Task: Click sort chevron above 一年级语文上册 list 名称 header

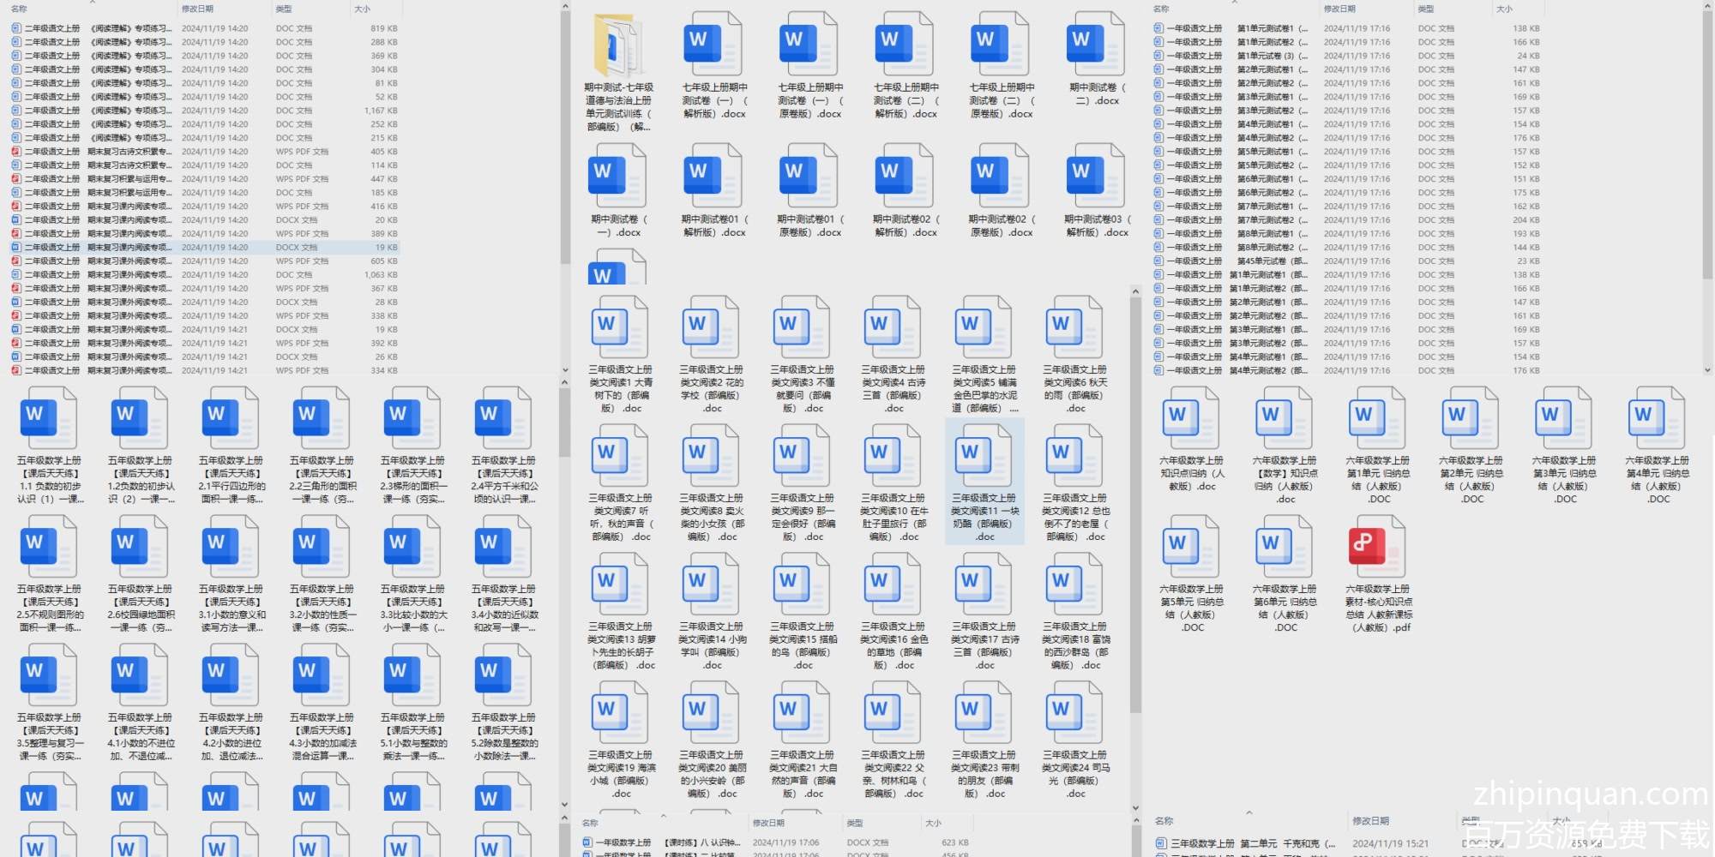Action: (x=1234, y=3)
